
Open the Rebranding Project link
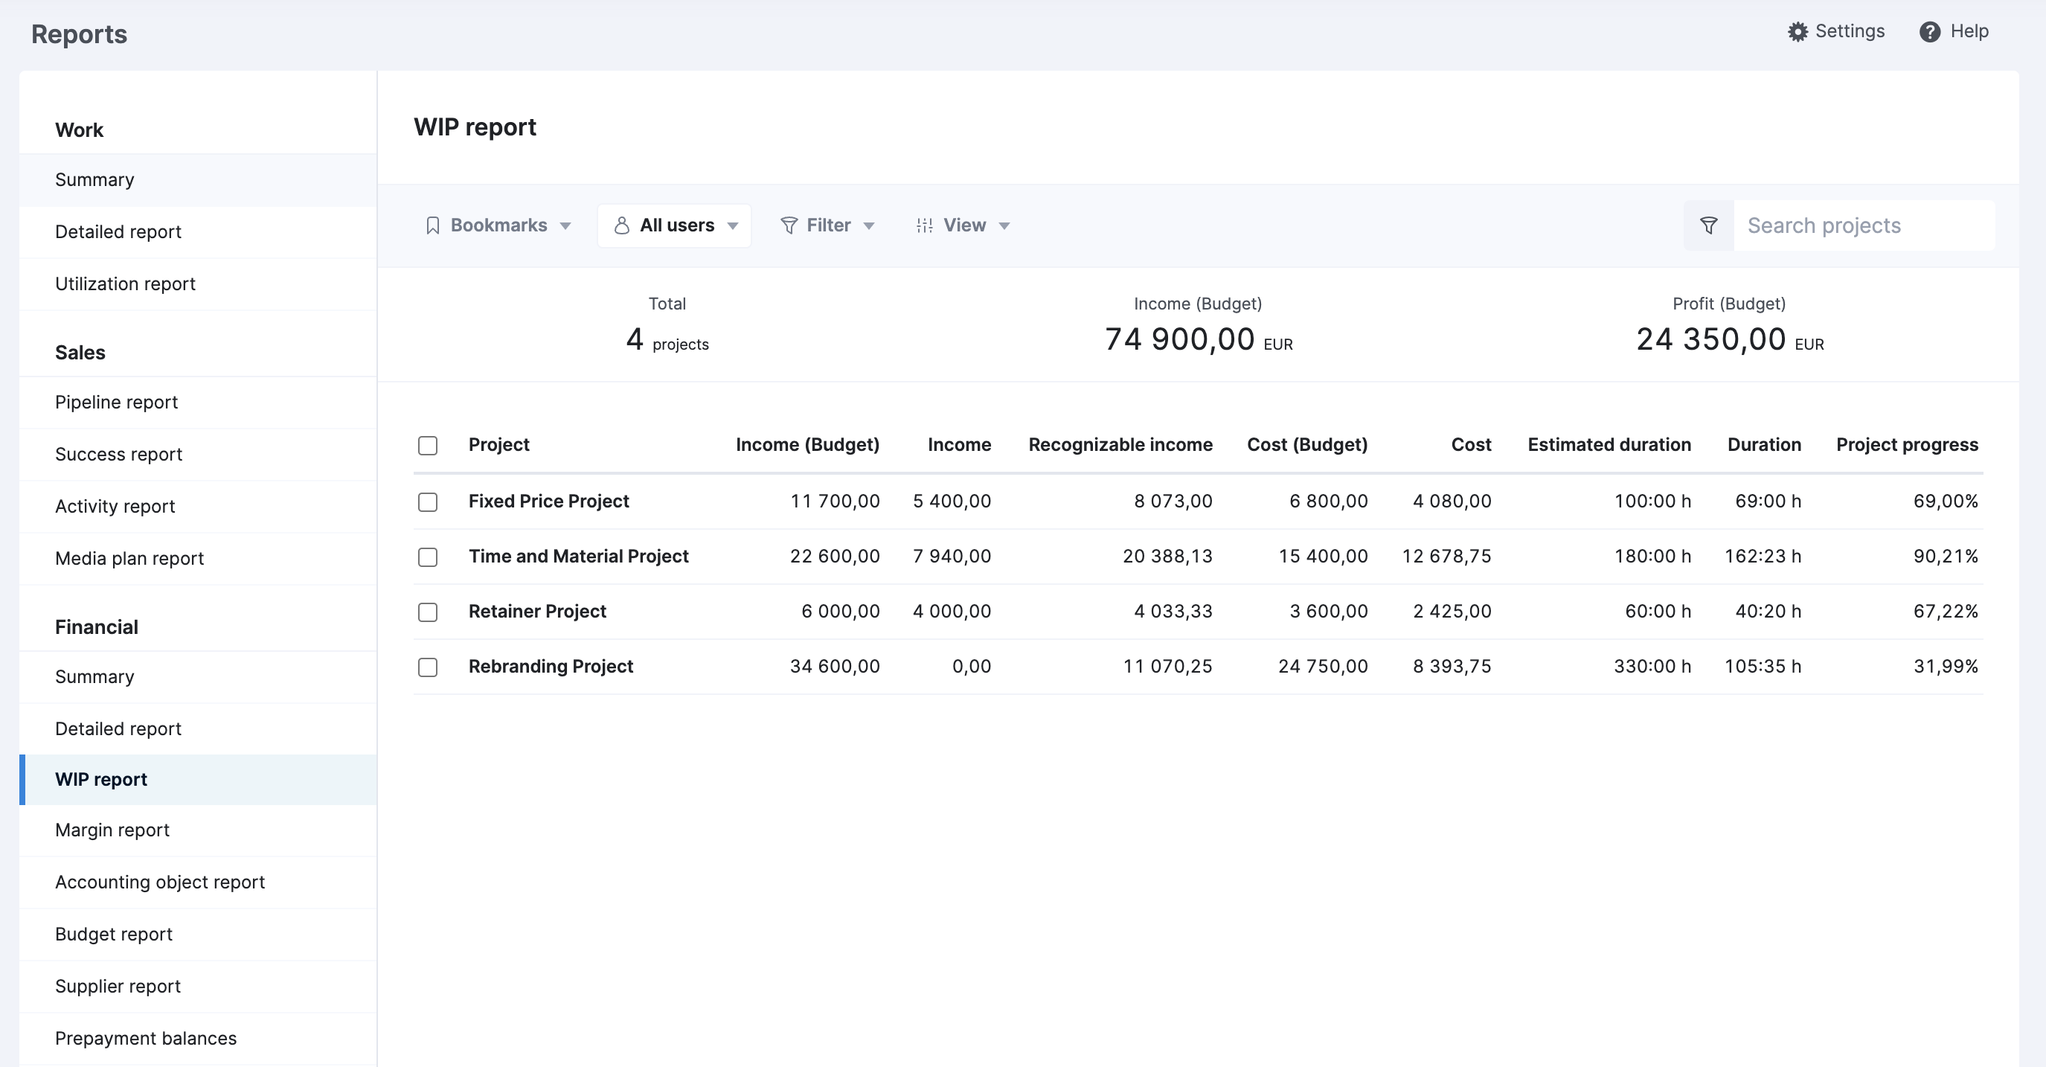click(x=551, y=667)
